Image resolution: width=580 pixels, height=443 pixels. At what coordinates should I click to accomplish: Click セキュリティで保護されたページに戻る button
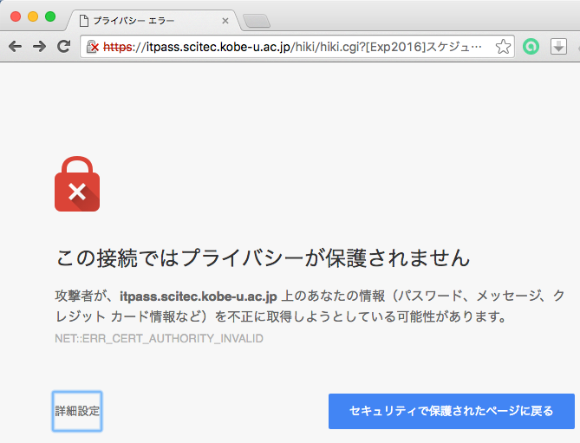click(452, 411)
